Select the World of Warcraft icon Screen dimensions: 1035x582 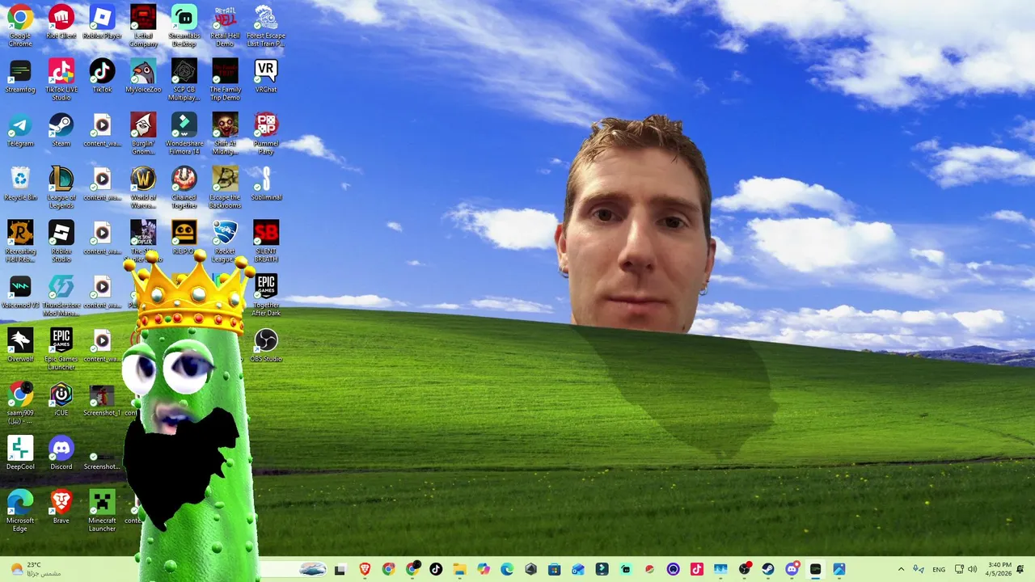(x=143, y=188)
